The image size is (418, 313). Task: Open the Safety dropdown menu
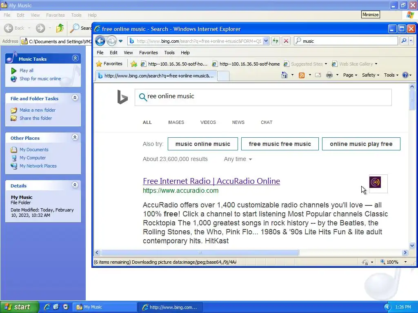(x=371, y=75)
